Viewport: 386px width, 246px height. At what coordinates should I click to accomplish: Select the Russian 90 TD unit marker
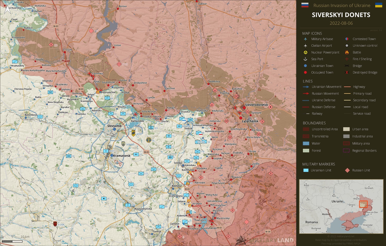(x=119, y=64)
